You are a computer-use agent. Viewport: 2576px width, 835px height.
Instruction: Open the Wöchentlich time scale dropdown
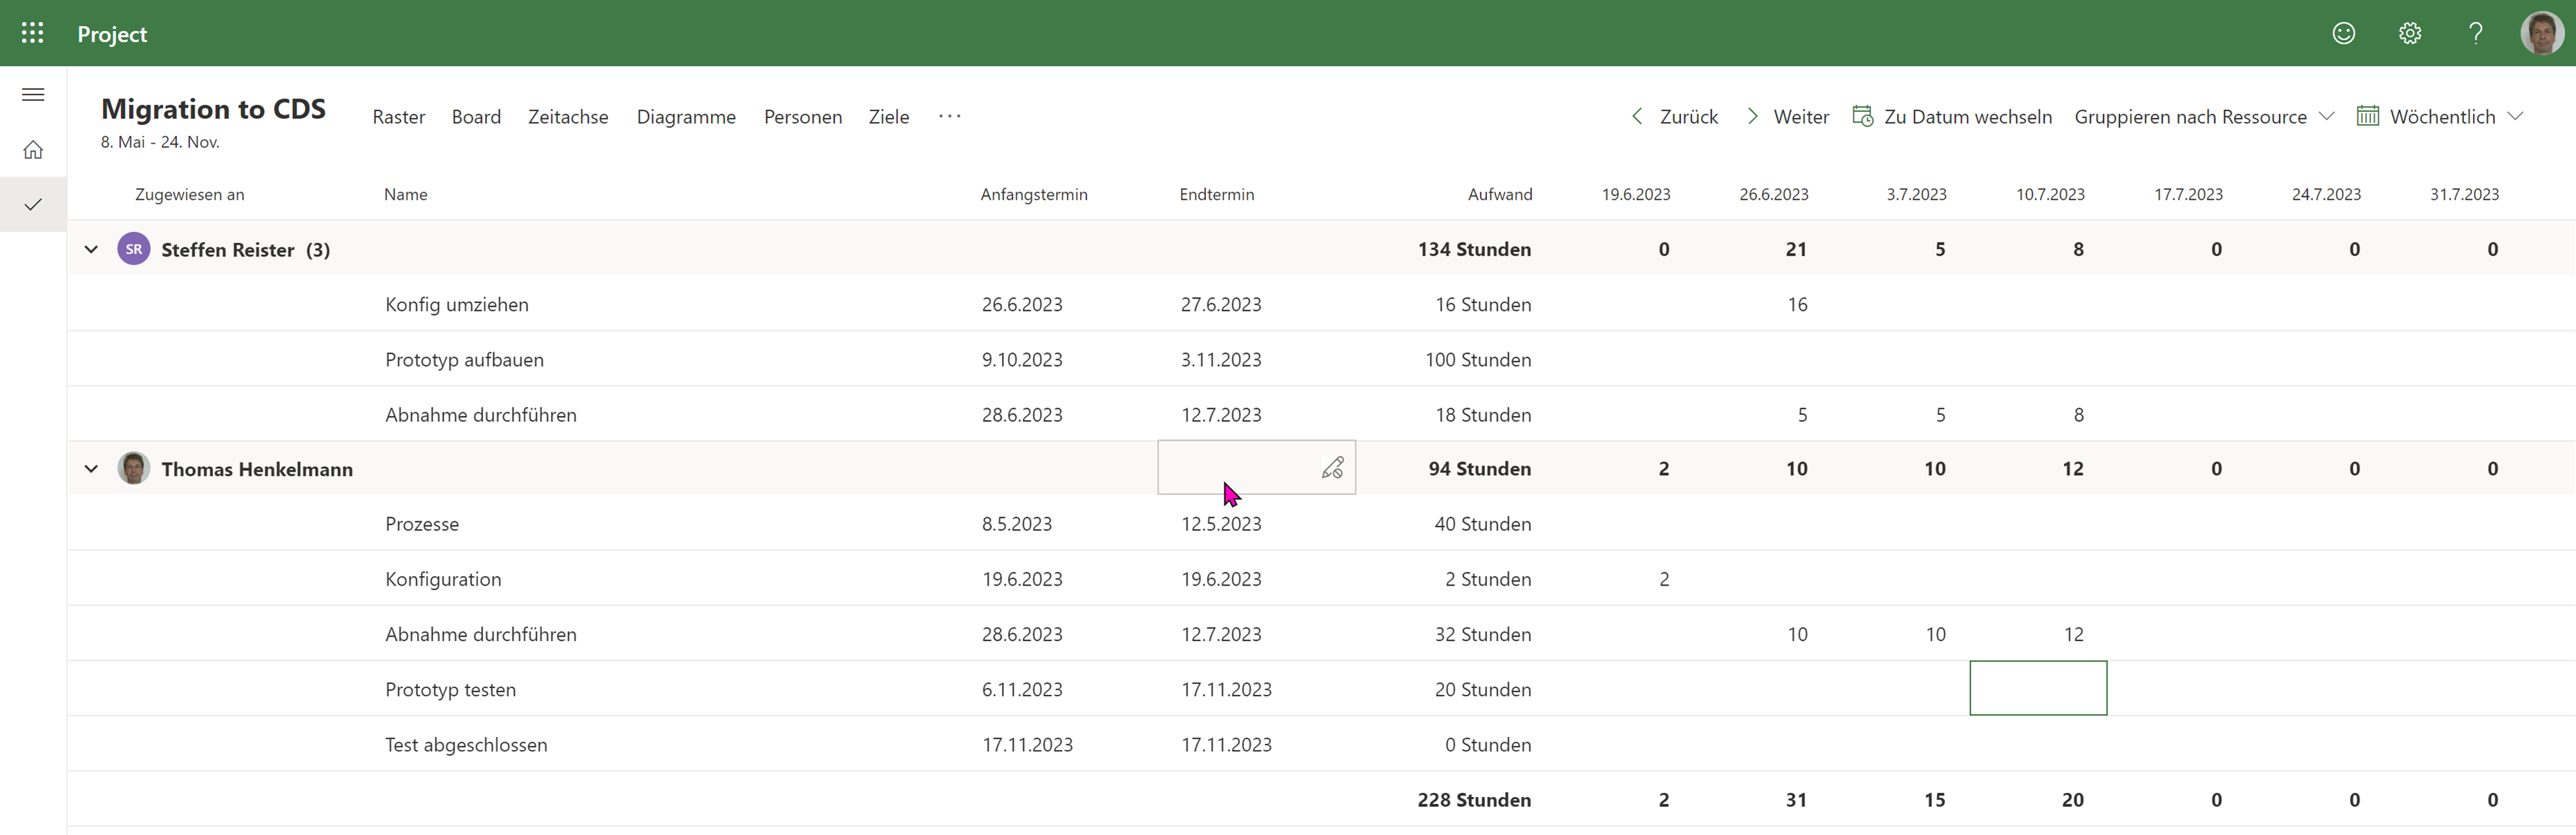tap(2518, 116)
